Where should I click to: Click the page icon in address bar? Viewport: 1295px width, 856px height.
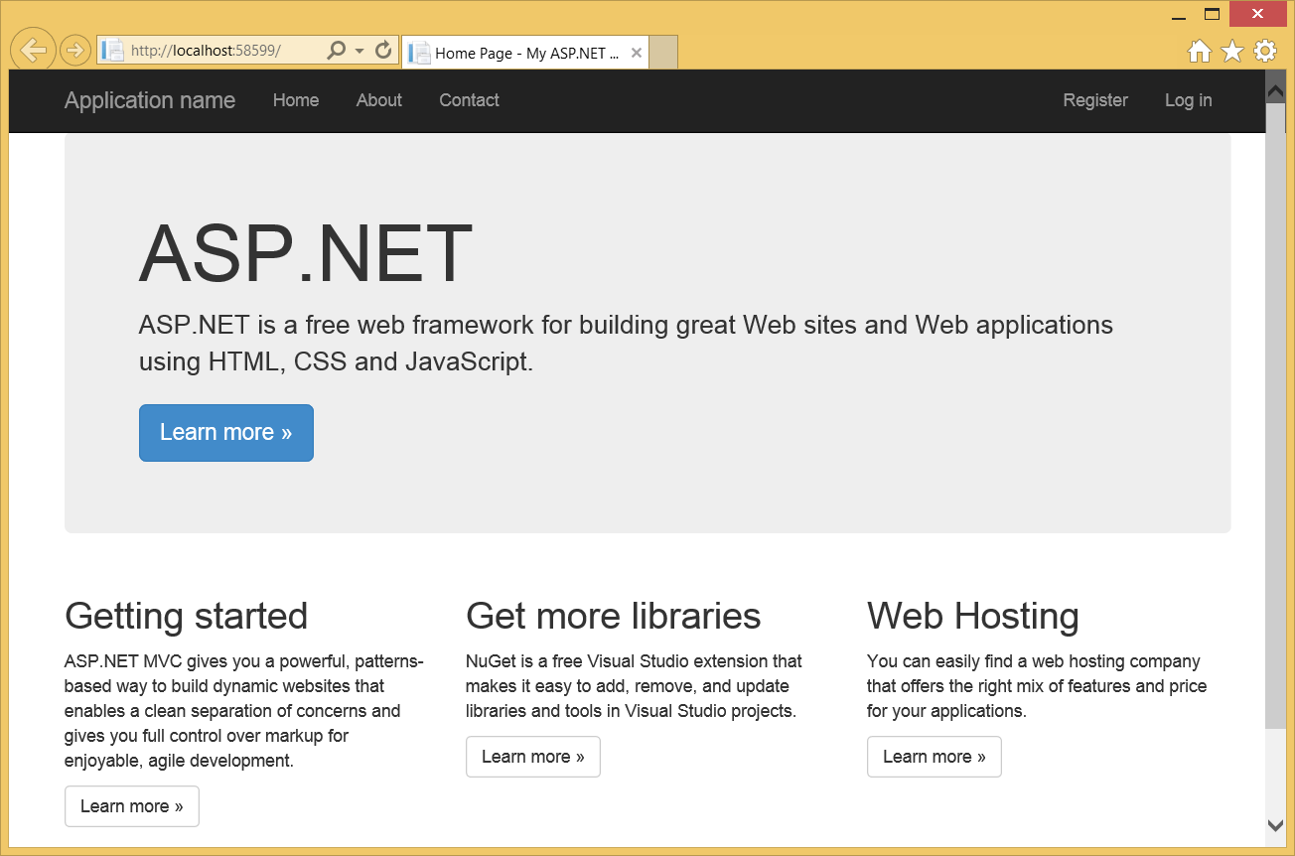(113, 50)
